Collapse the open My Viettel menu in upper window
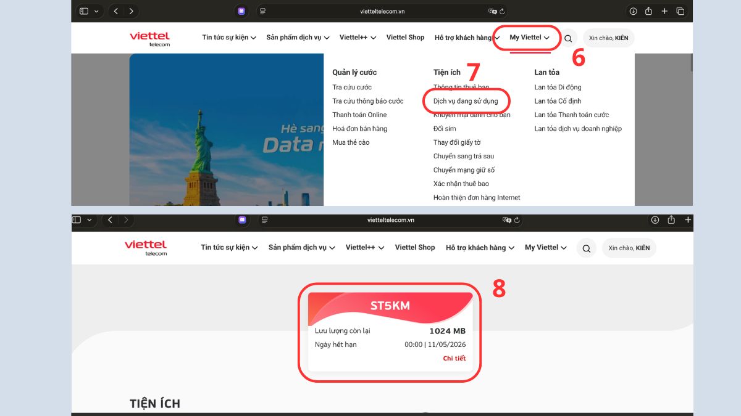 coord(529,38)
